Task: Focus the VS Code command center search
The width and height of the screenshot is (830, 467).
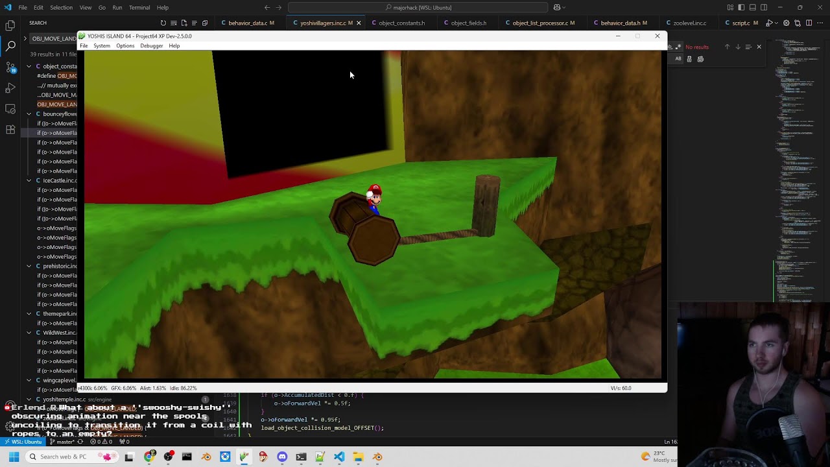Action: [x=417, y=7]
